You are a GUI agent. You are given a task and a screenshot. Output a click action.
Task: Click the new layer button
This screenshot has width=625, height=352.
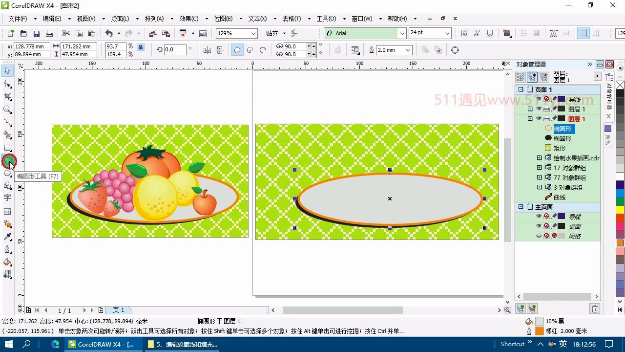coord(521,308)
